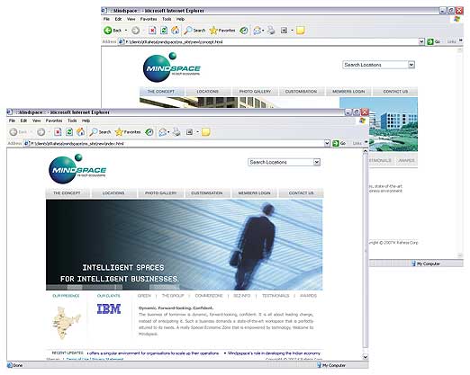Screen dimensions: 470x375
Task: Open GREEN link below hero banner
Action: tap(144, 296)
